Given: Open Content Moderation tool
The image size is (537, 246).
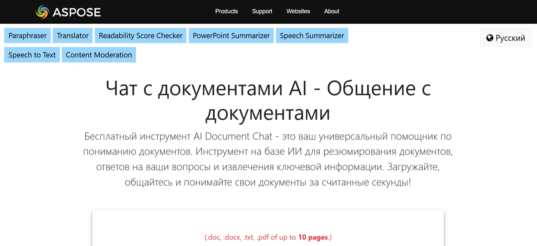Looking at the screenshot, I should coord(99,55).
